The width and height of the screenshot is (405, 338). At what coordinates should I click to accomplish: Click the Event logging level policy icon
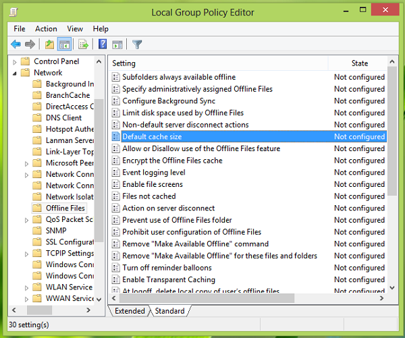coord(115,172)
